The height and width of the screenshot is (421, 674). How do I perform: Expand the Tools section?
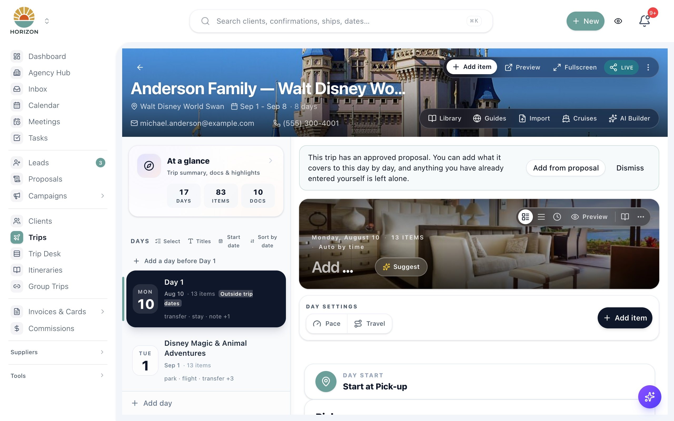pyautogui.click(x=58, y=376)
